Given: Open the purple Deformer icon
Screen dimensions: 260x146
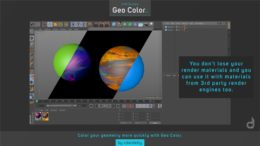Looking at the screenshot, I should (x=135, y=24).
